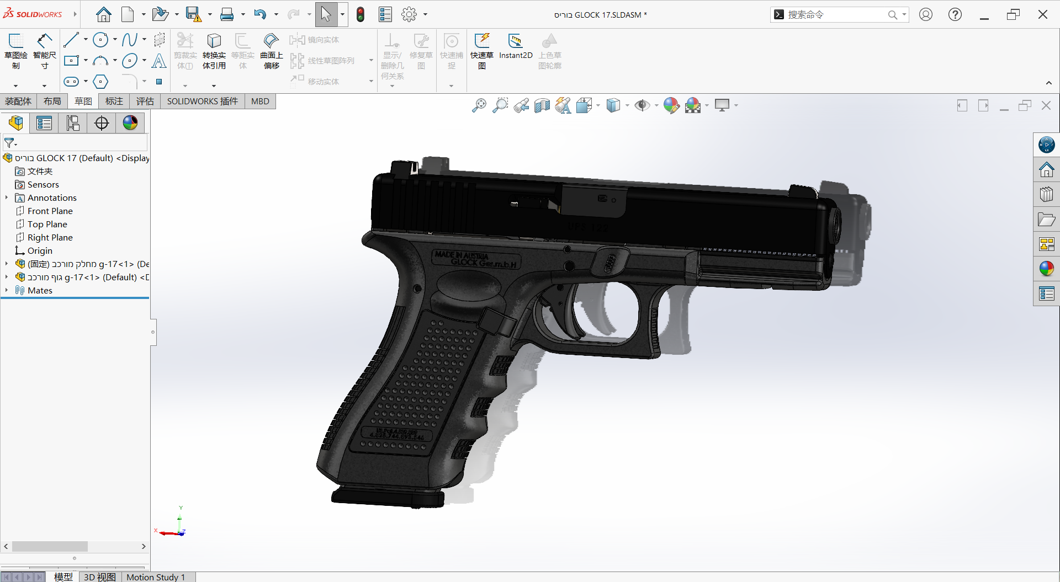1060x582 pixels.
Task: Open the Save dropdown arrow
Action: pyautogui.click(x=210, y=14)
